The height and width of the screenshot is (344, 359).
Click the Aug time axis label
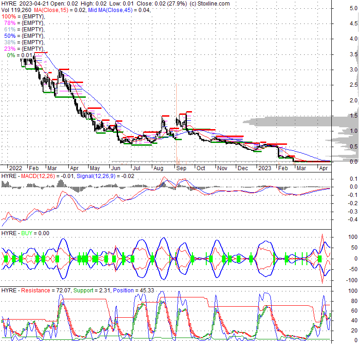coord(158,168)
